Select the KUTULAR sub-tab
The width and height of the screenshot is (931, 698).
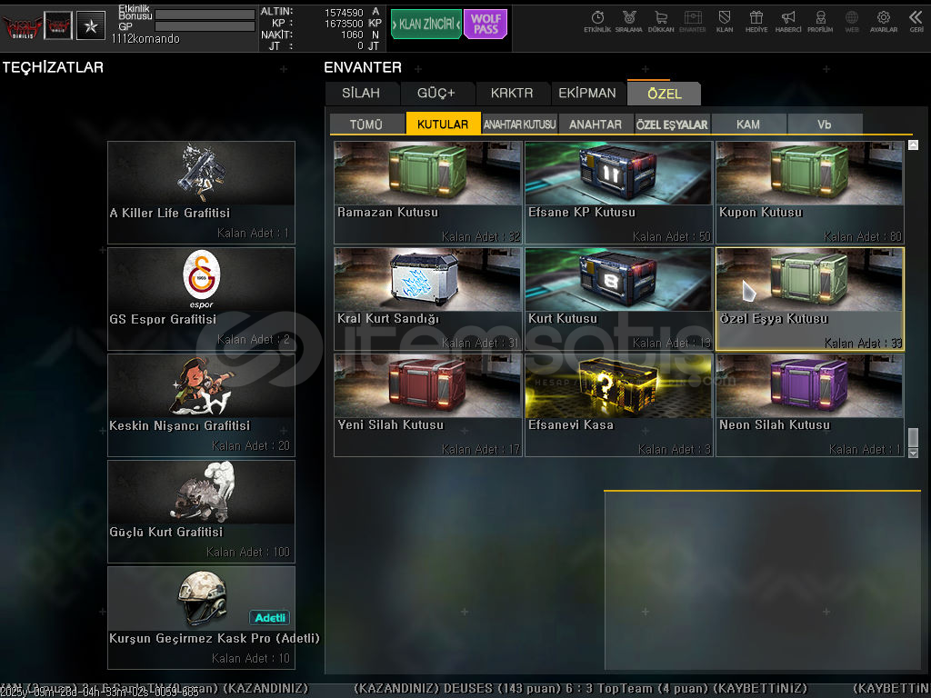[443, 124]
